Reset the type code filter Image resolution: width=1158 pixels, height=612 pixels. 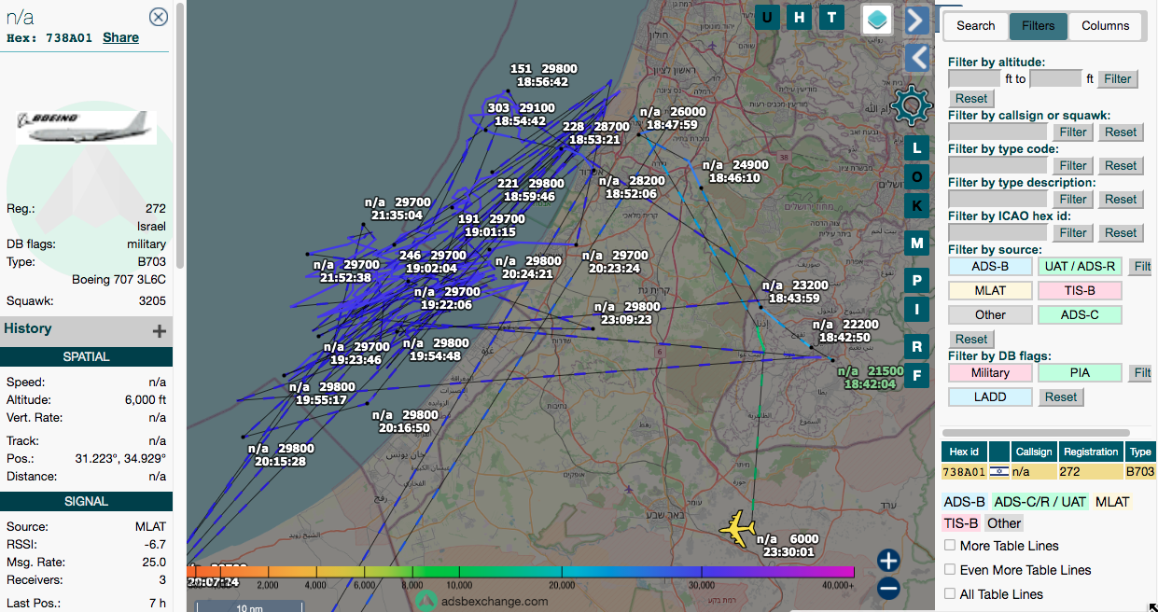1121,166
